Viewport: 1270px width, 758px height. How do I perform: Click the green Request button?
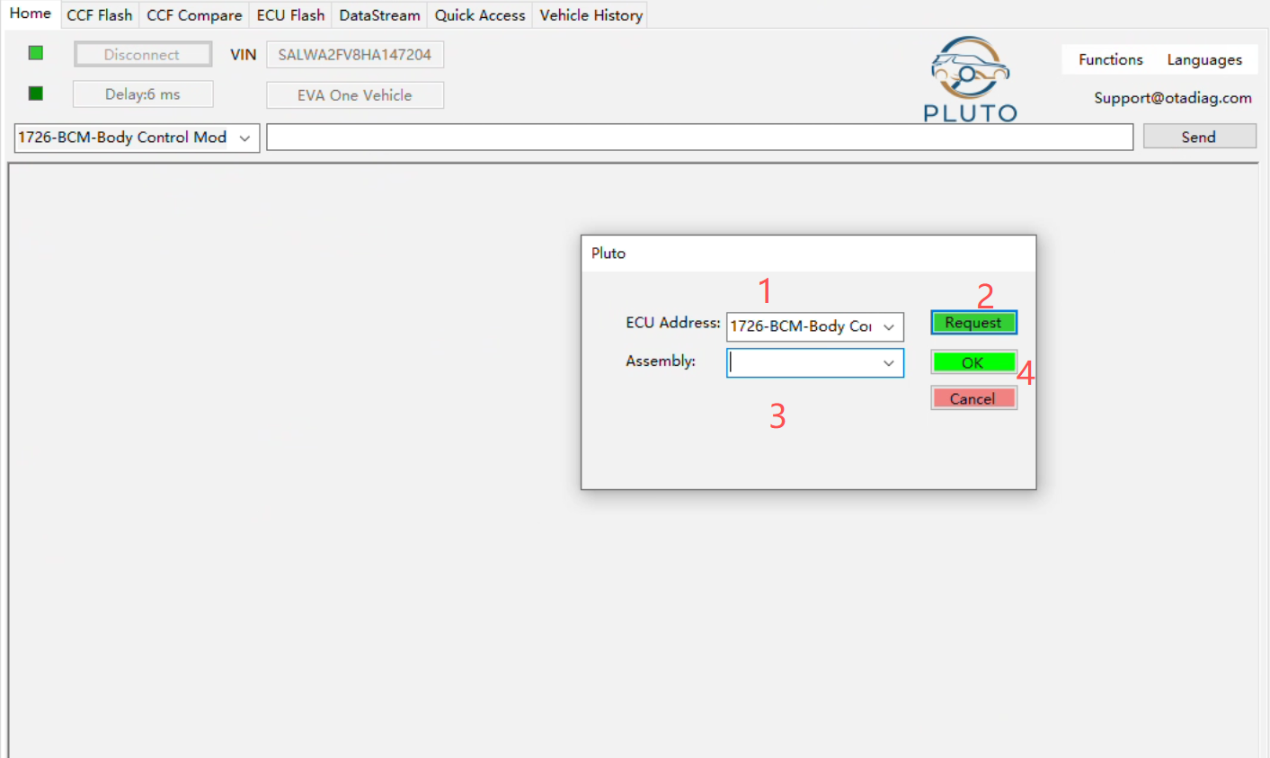(x=974, y=323)
